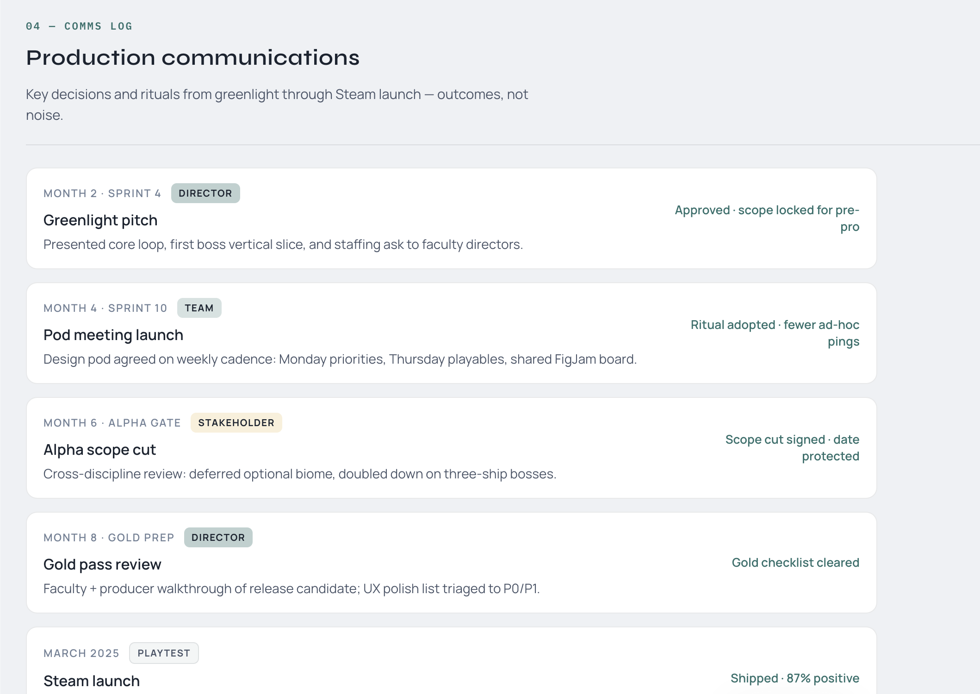
Task: Click the 'Gold checklist cleared' outcome text
Action: point(795,563)
